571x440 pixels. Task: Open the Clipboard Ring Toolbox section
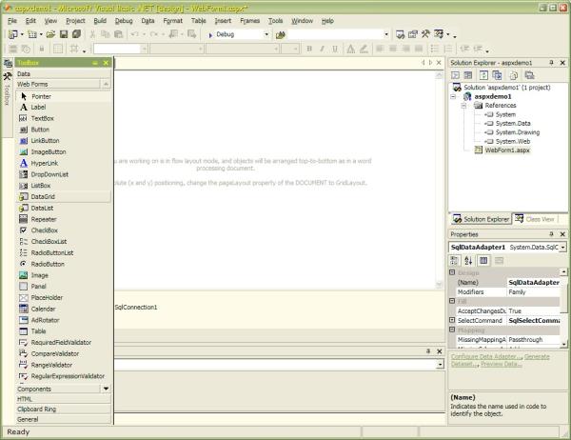64,409
